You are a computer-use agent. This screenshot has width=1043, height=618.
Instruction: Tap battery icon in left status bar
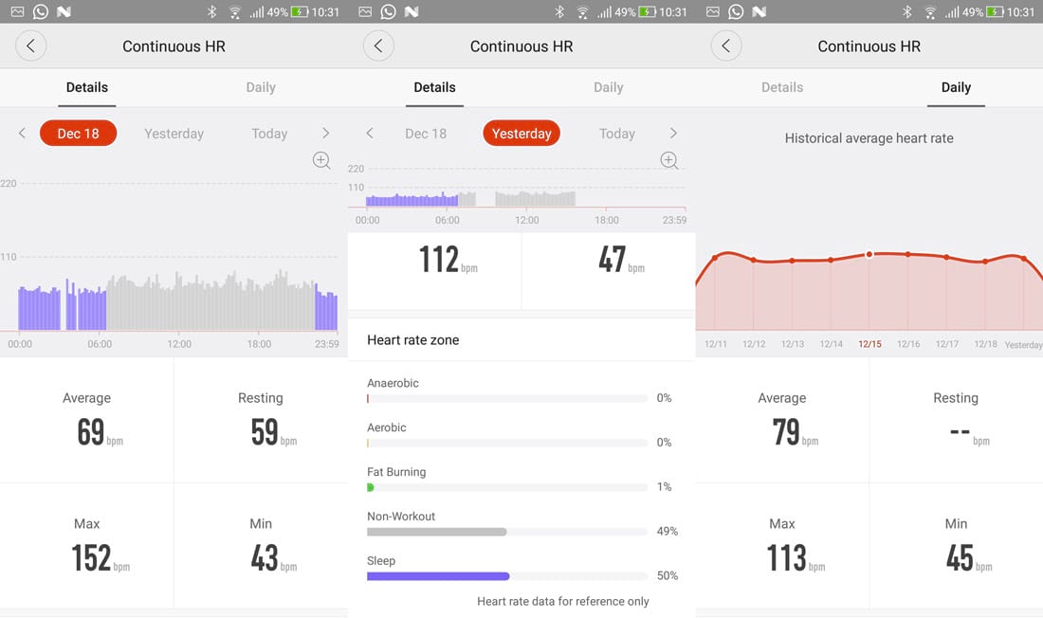pyautogui.click(x=300, y=12)
